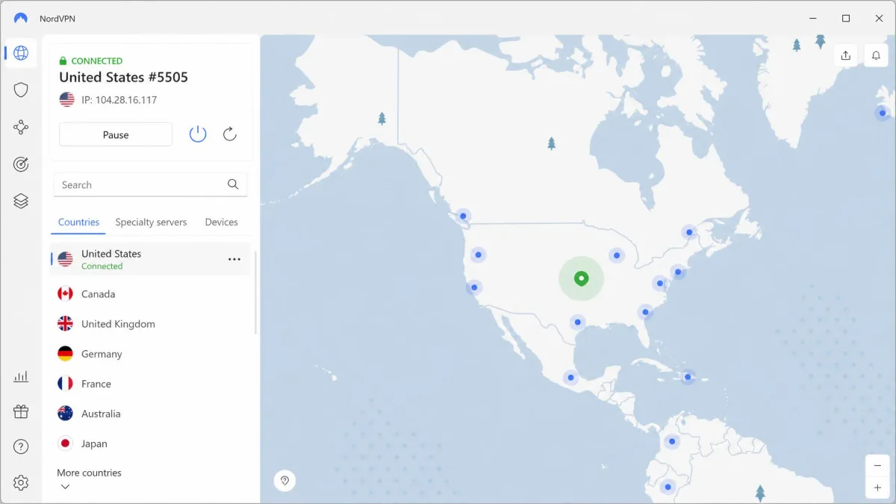This screenshot has width=896, height=504.
Task: Switch to the Countries tab
Action: (x=78, y=222)
